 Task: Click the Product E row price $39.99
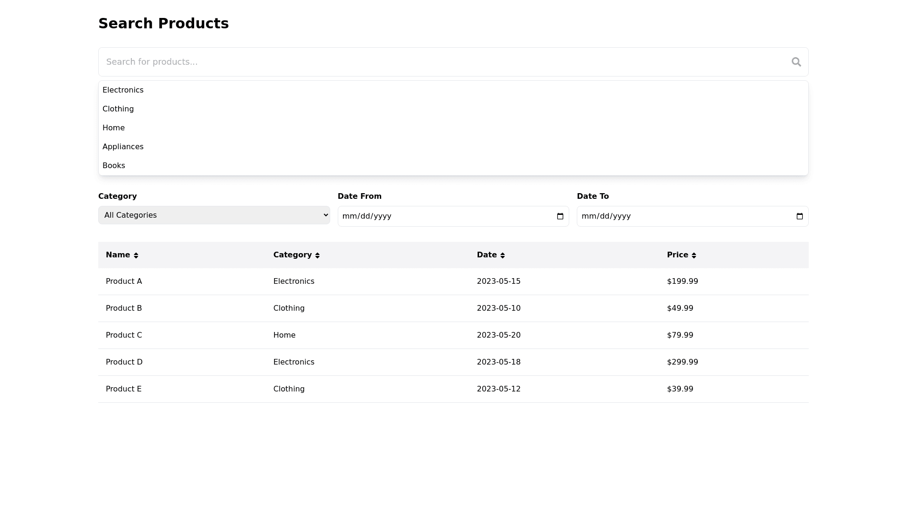pyautogui.click(x=680, y=389)
